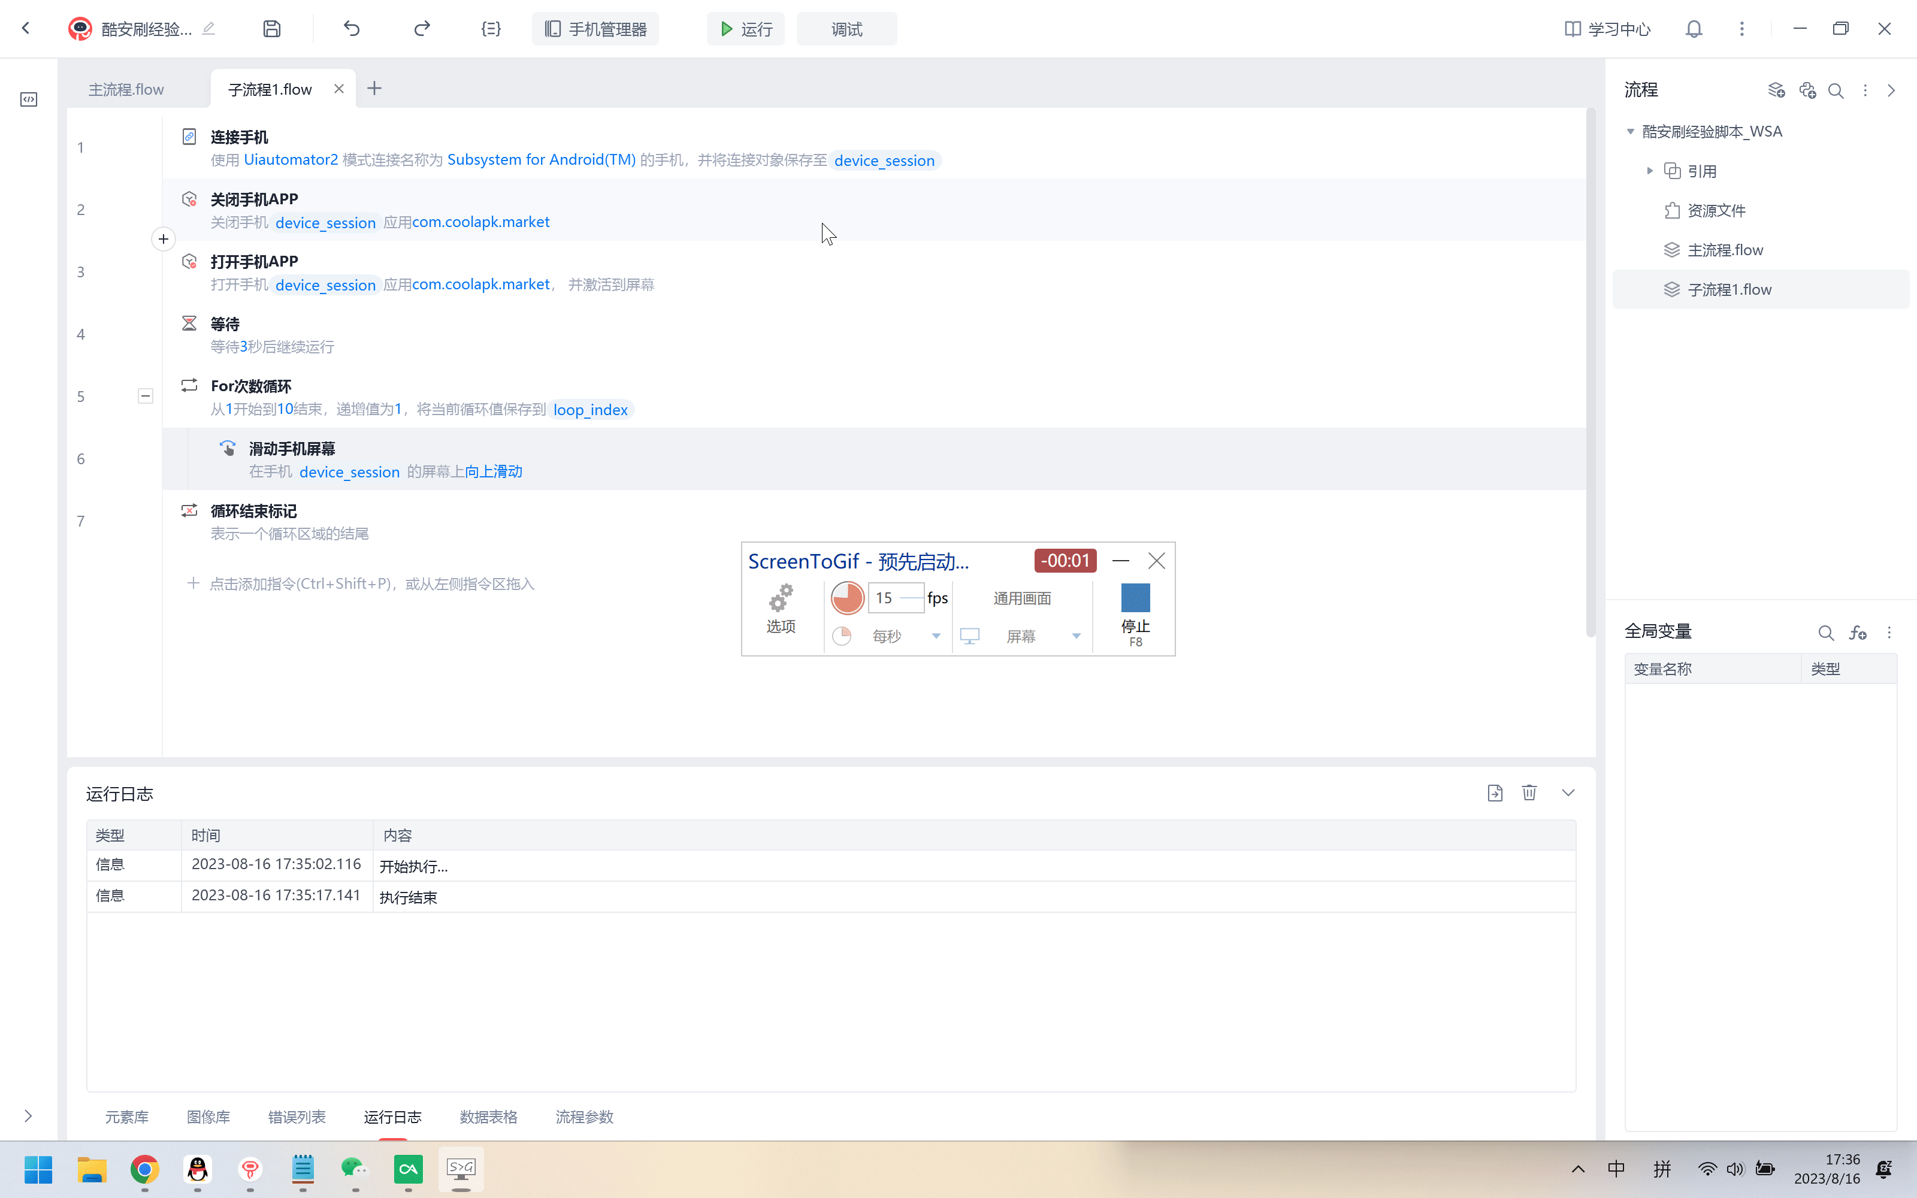Open 手机管理器 phone manager

pyautogui.click(x=595, y=29)
